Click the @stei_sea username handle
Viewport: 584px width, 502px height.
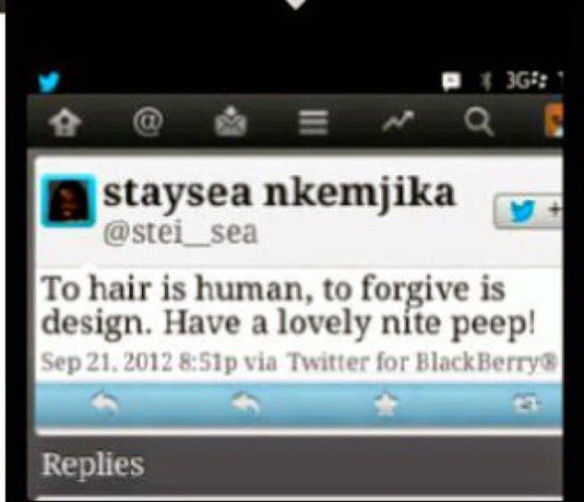point(181,233)
